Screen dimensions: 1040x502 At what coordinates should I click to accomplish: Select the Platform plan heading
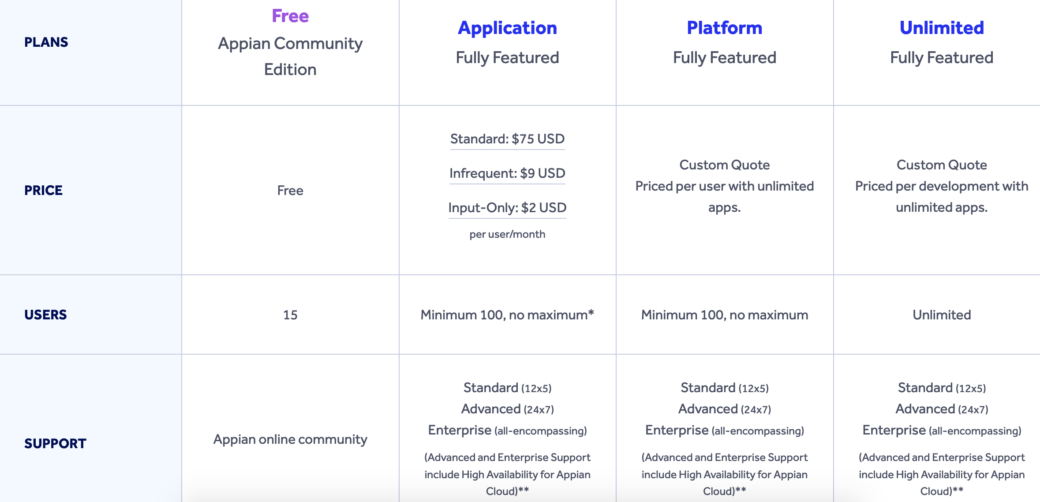724,28
